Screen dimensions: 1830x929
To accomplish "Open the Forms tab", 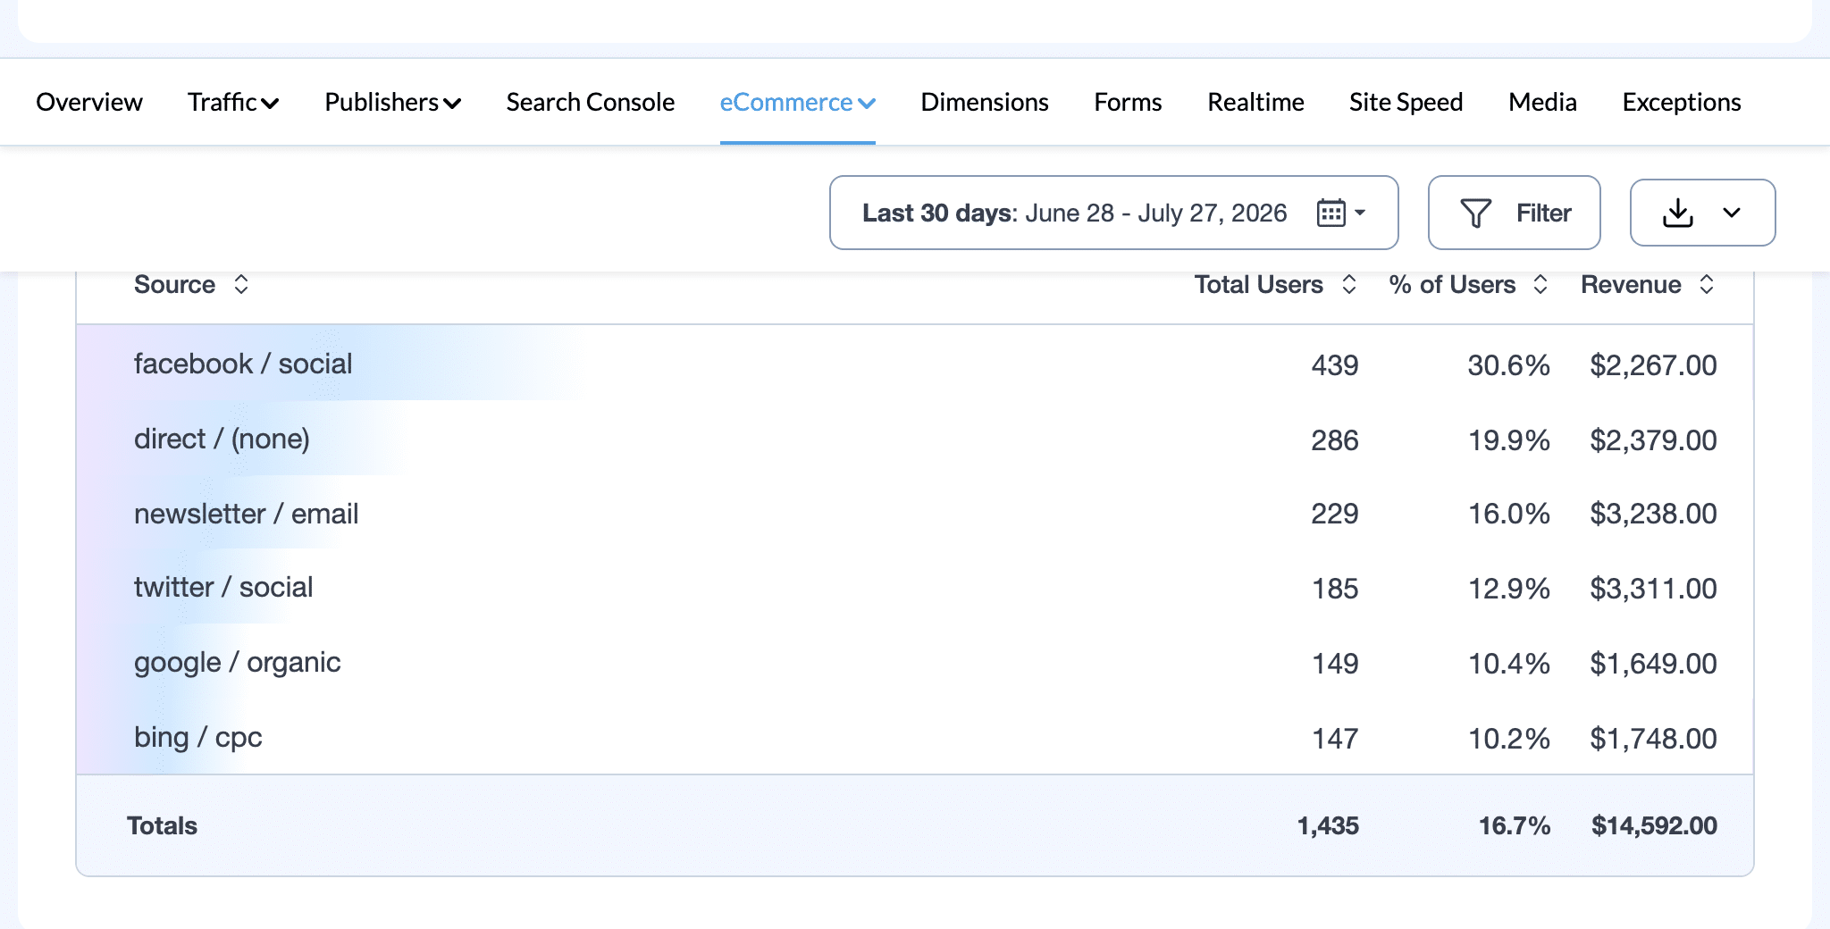I will tap(1128, 102).
